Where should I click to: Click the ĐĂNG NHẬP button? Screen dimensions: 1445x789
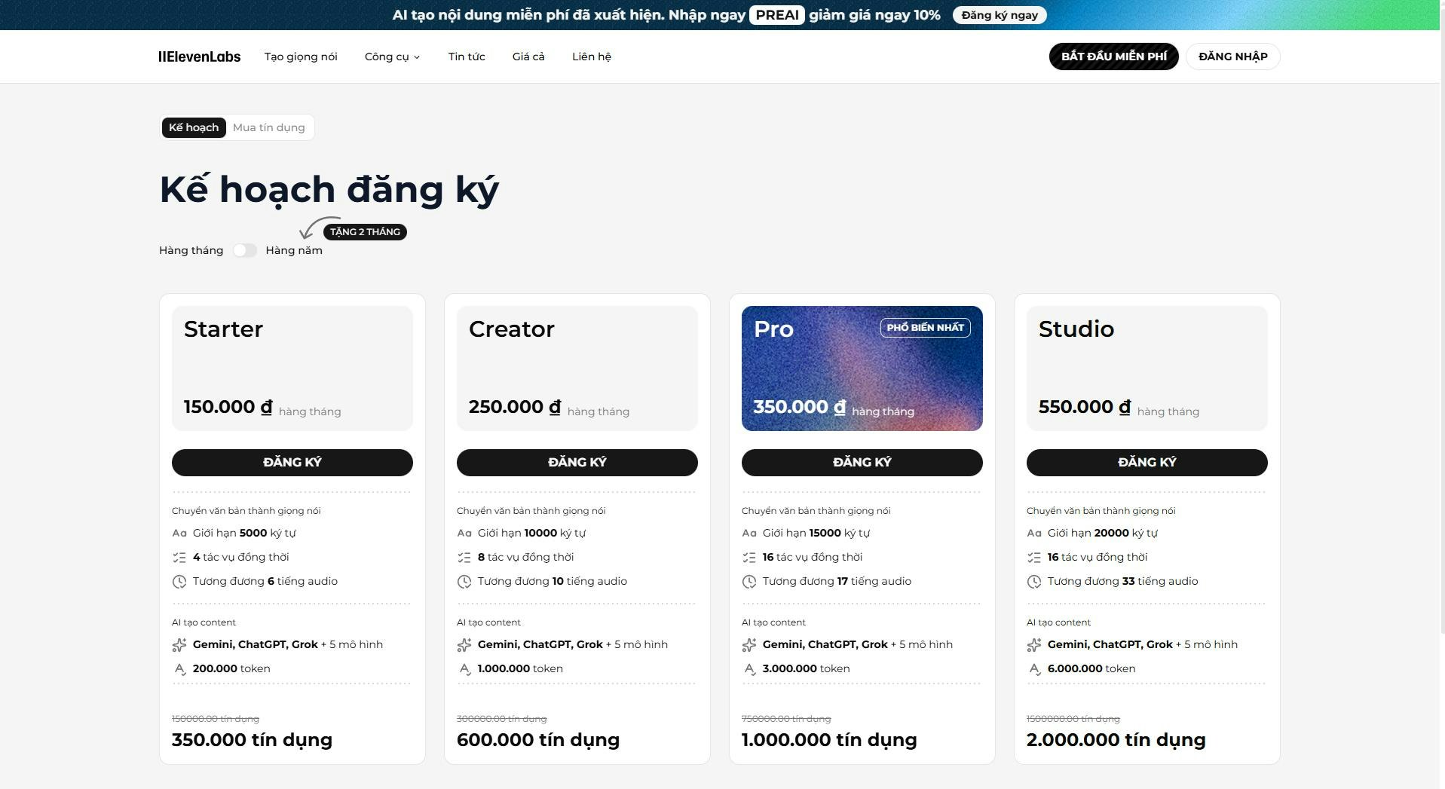tap(1232, 56)
